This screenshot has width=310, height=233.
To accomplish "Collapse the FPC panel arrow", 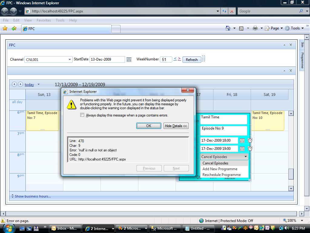I will point(284,45).
